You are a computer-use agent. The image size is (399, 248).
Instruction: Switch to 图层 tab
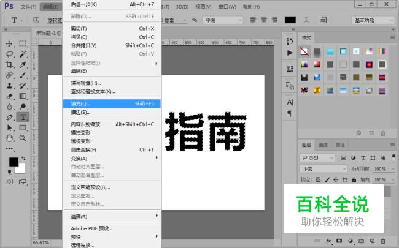[306, 145]
